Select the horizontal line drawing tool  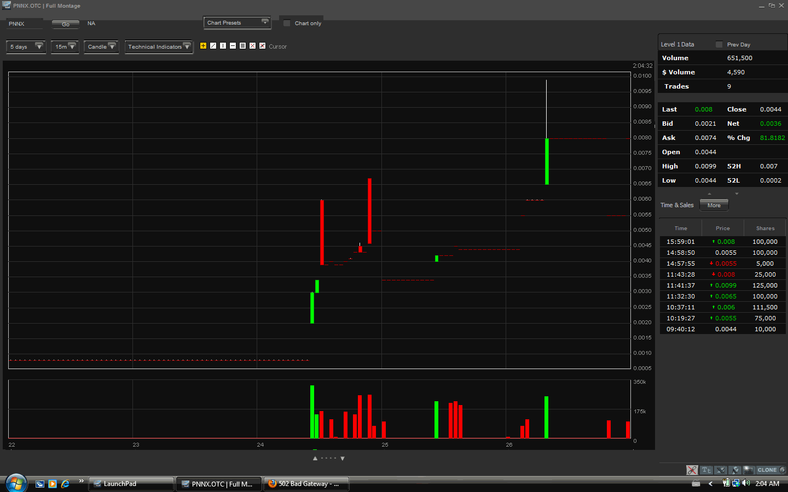pyautogui.click(x=233, y=46)
